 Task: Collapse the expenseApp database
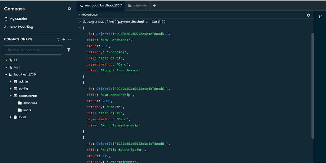(11, 96)
